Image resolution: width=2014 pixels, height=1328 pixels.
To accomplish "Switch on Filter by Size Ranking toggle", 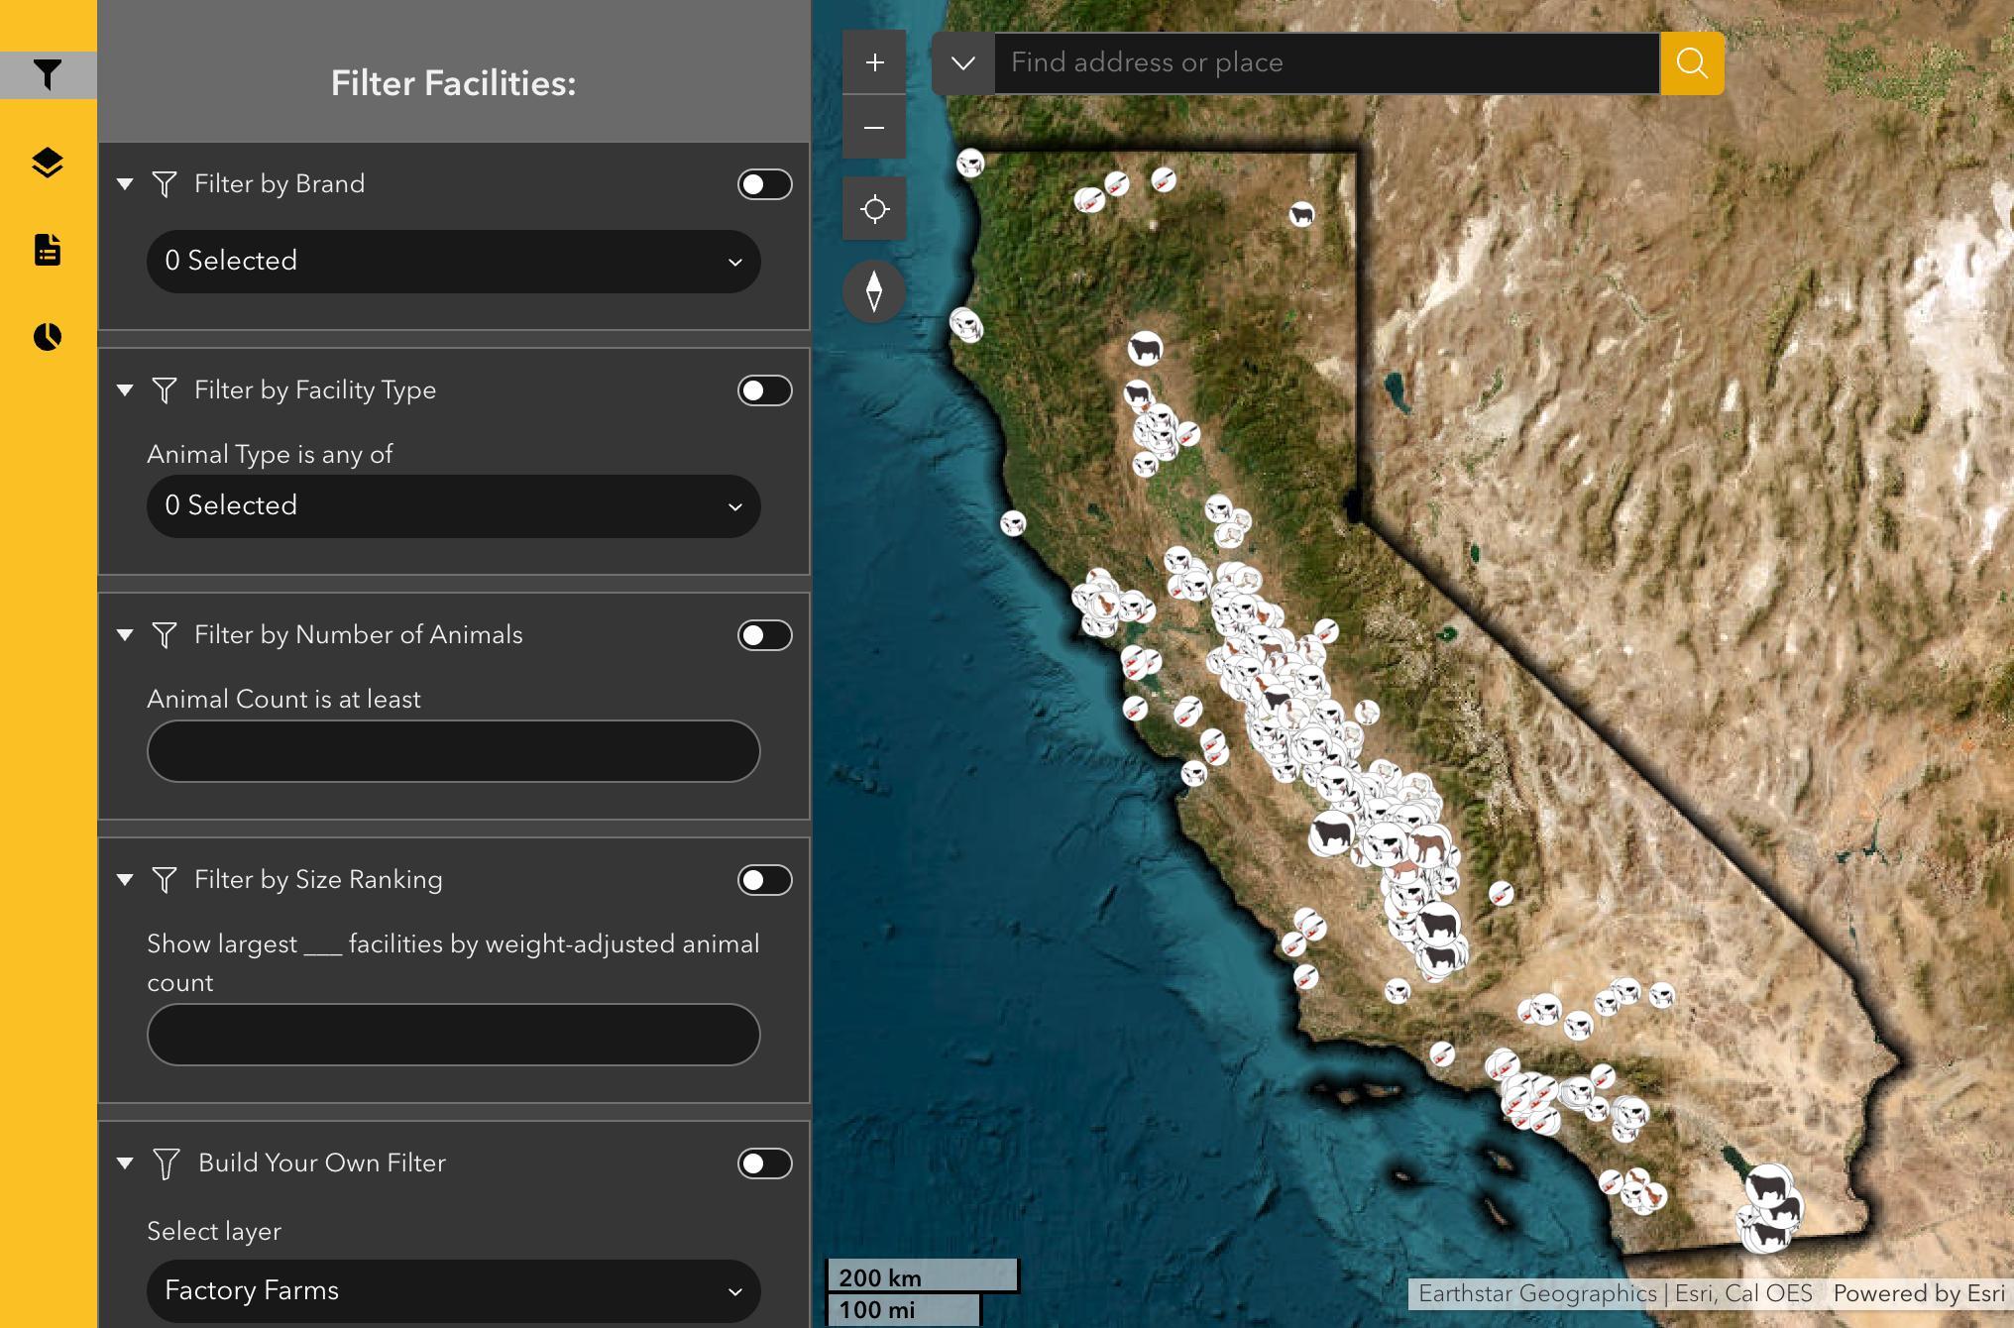I will point(764,880).
